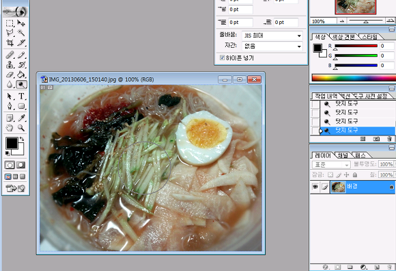Delete current state in History panel
Screen dimensions: 396x271
[x=389, y=139]
